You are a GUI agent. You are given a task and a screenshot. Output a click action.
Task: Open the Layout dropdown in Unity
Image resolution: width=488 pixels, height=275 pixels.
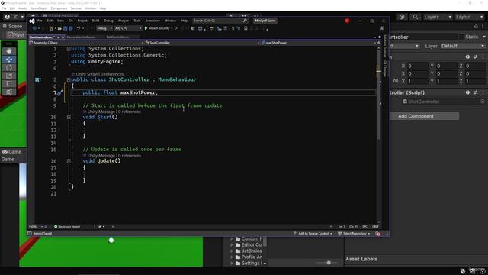[x=470, y=17]
